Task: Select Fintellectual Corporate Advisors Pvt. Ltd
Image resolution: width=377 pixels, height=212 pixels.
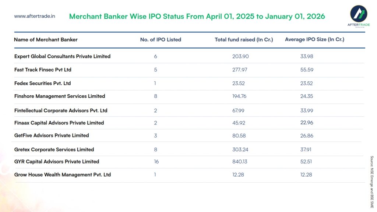Action: (61, 110)
